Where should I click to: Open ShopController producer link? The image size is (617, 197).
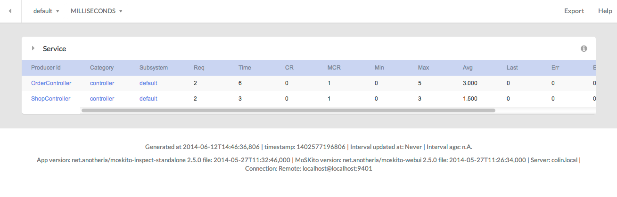click(50, 99)
